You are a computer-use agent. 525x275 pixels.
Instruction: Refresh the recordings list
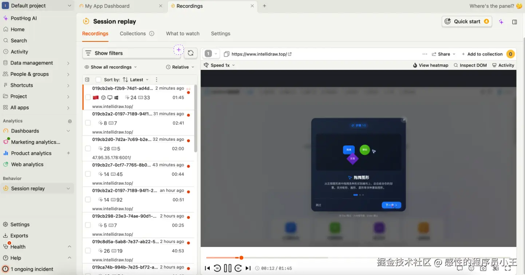click(x=190, y=53)
